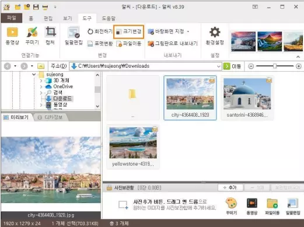Screen dimensions: 304x227
Task: Open the 파일 menu
Action: (12, 18)
